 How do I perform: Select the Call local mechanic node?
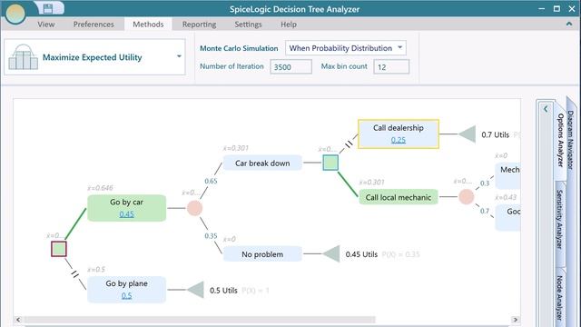[x=399, y=197]
